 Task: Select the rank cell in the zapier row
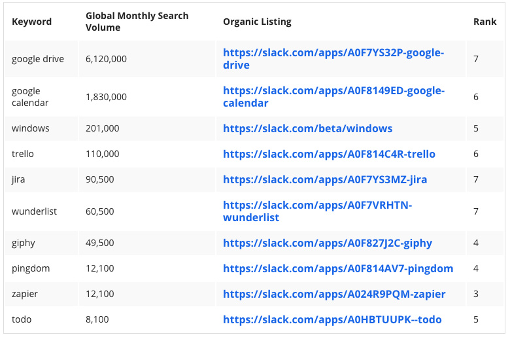click(485, 294)
